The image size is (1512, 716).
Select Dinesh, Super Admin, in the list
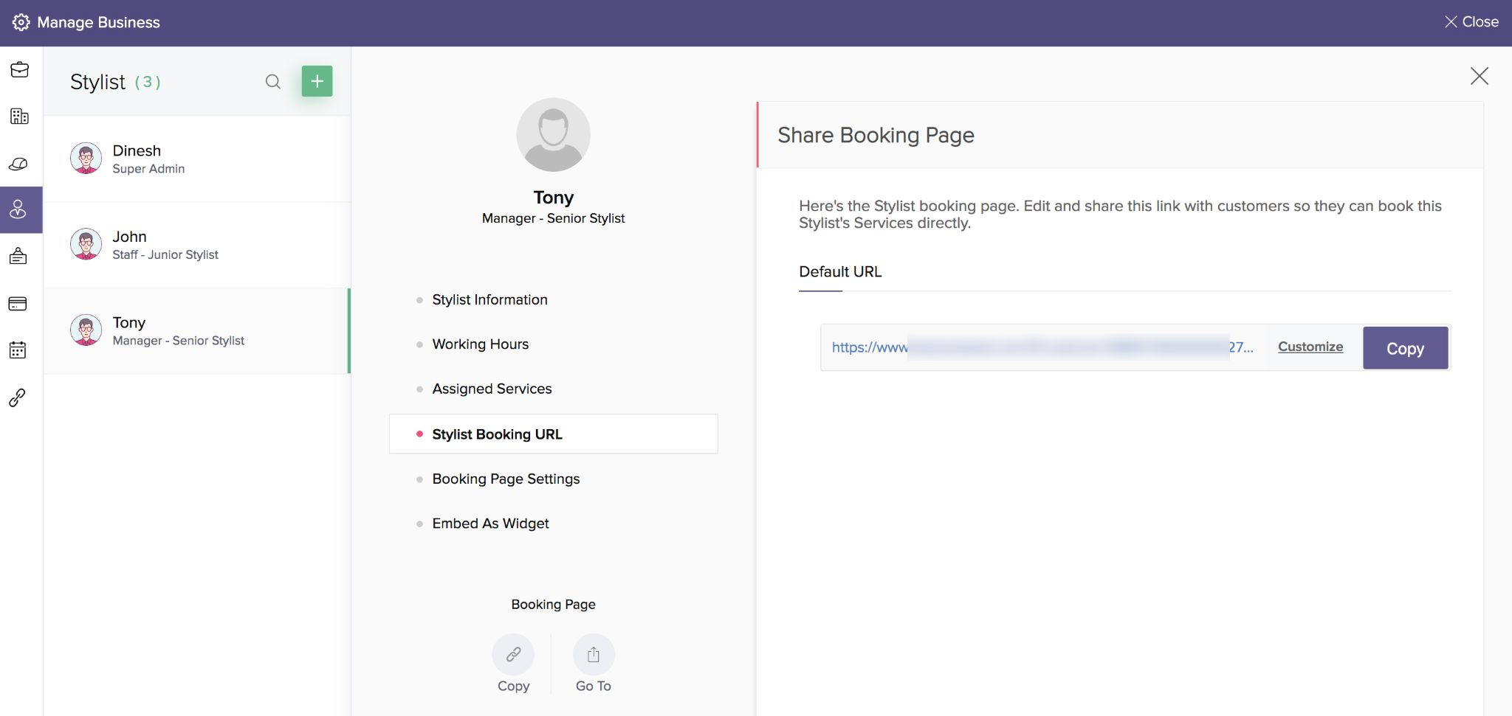pos(197,159)
